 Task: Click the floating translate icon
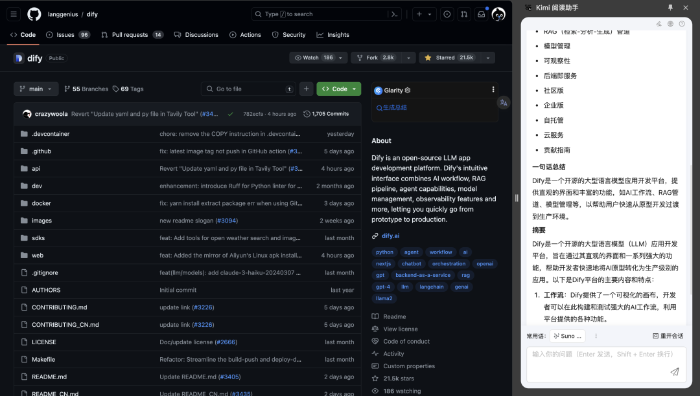[x=504, y=103]
